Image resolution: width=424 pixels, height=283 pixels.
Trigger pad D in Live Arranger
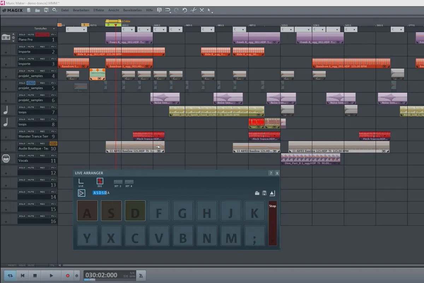[135, 211]
